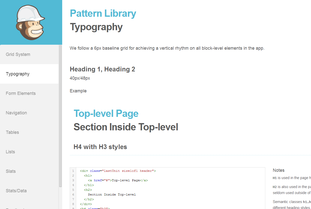Go to Form Elements page
The height and width of the screenshot is (209, 311).
[21, 93]
